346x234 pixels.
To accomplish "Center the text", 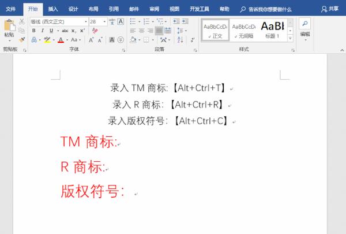I will (141, 31).
